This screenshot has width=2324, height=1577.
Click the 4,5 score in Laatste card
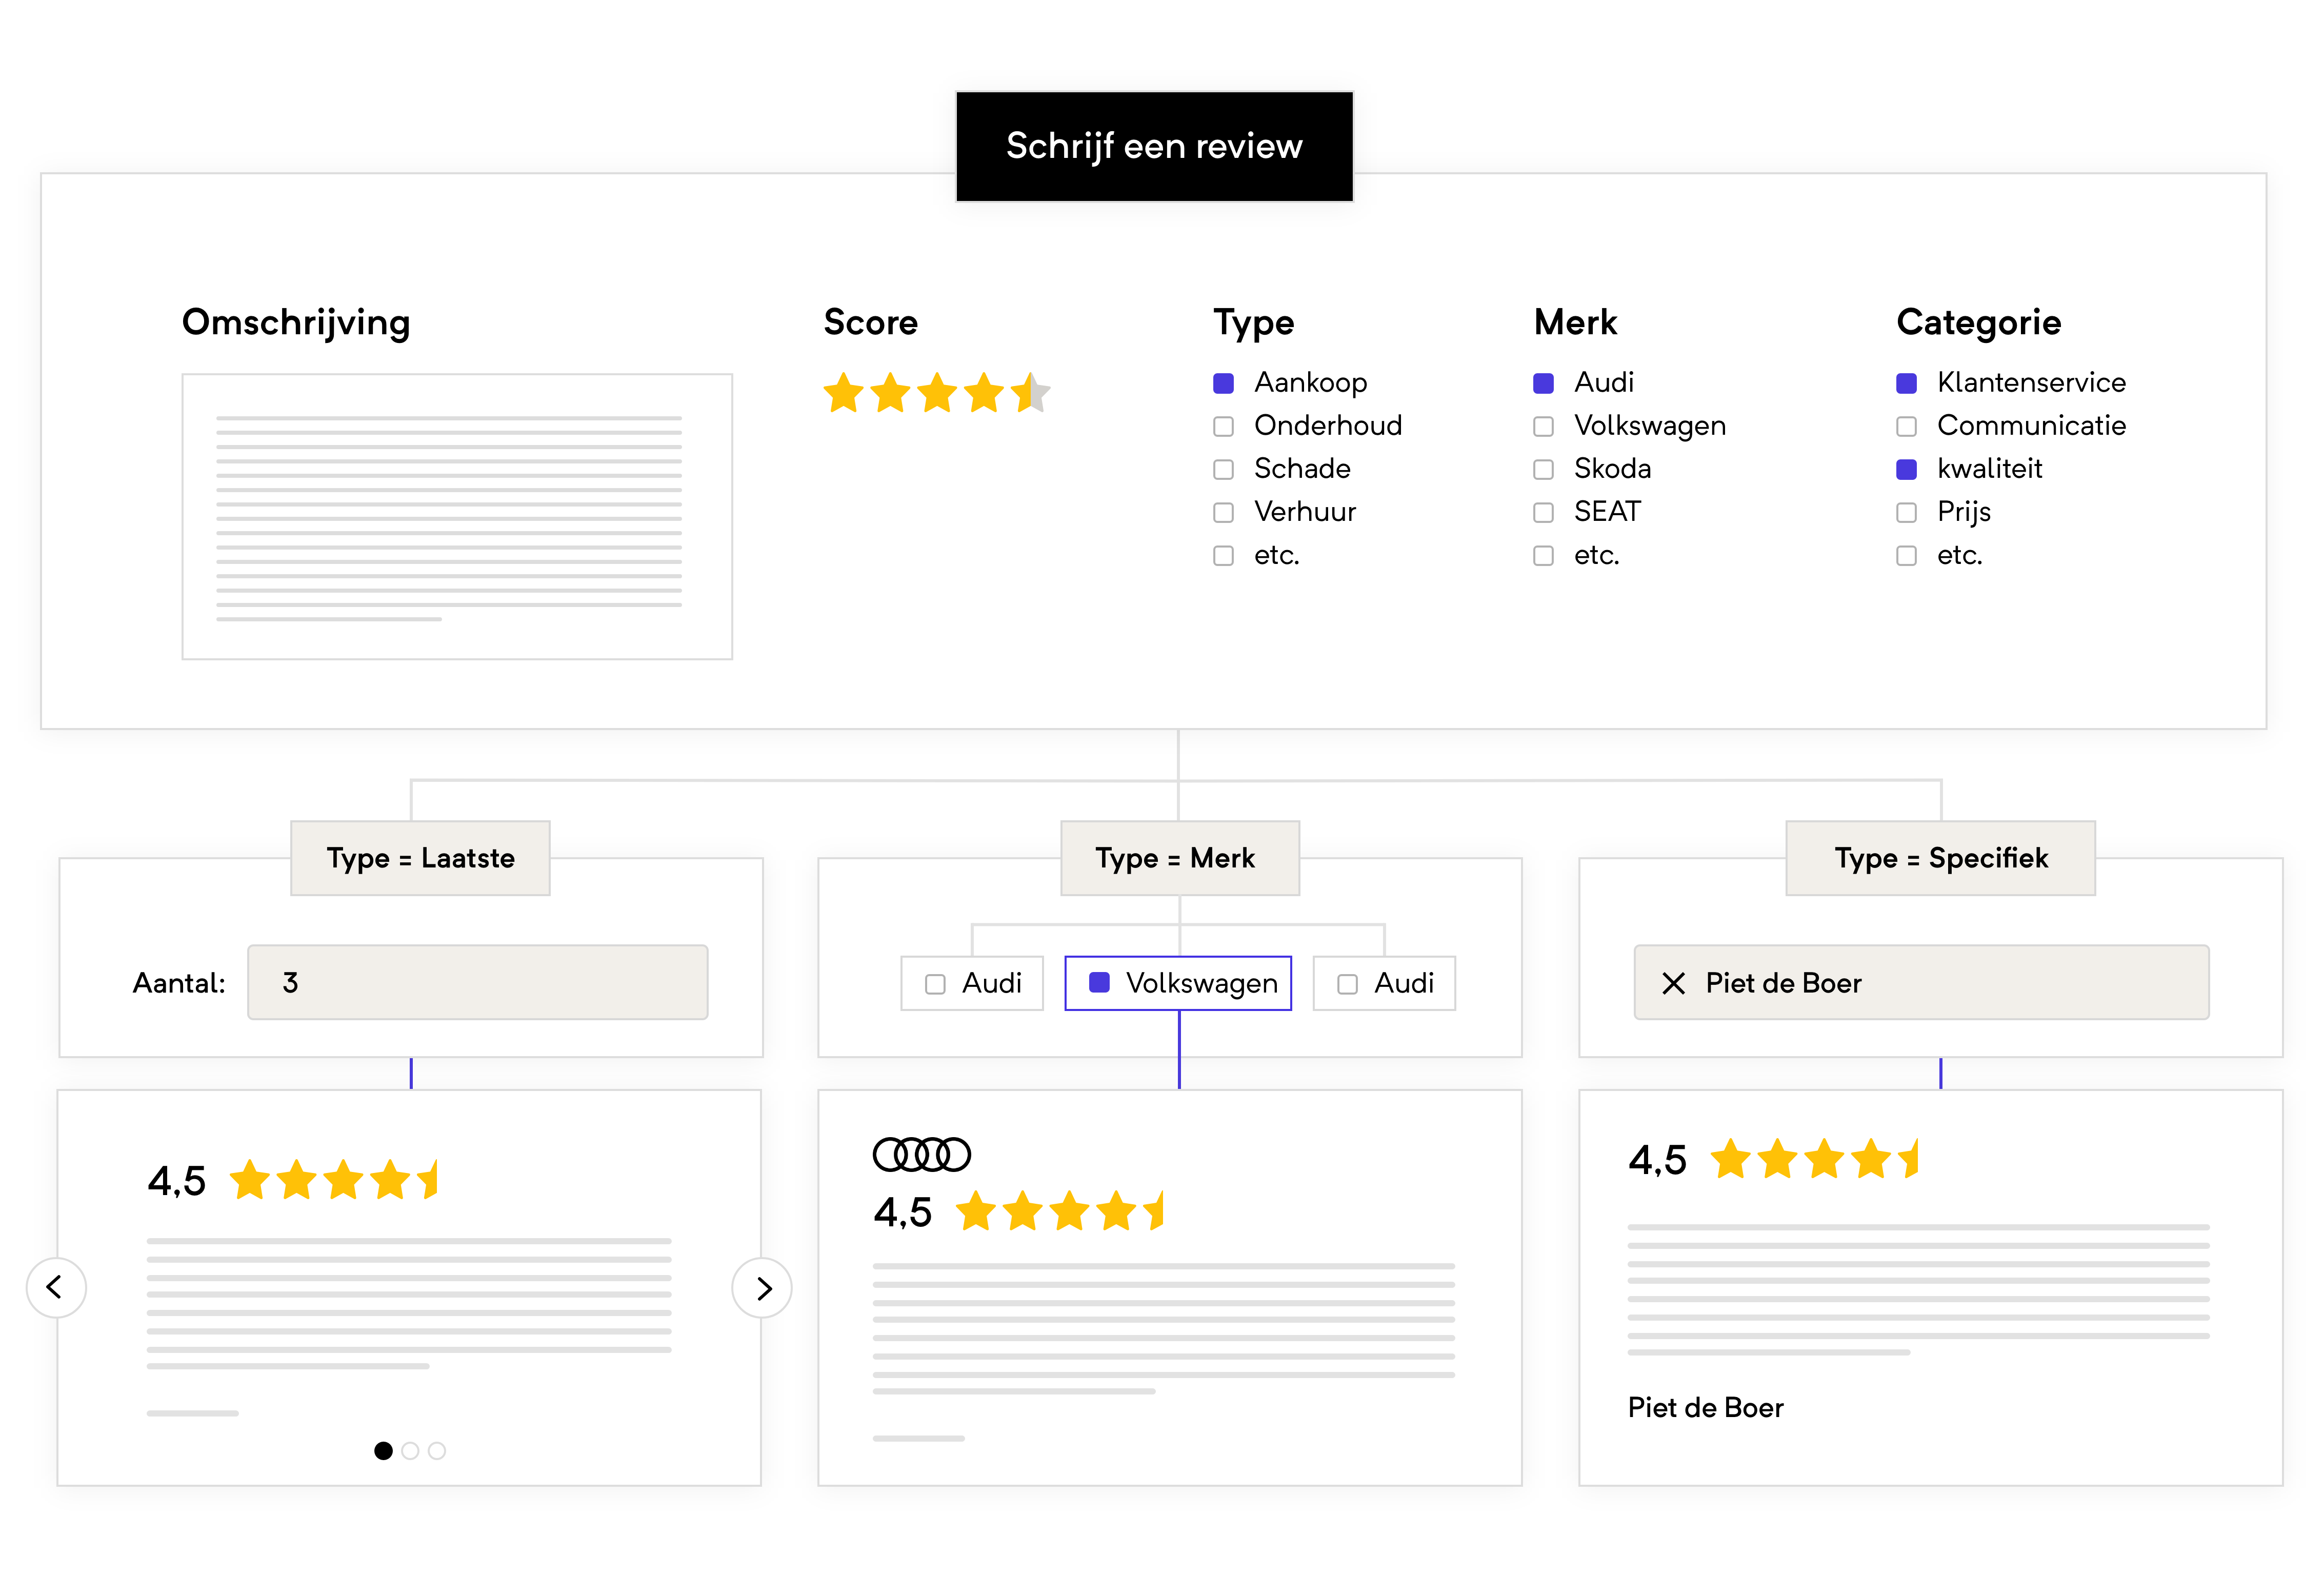coord(176,1181)
